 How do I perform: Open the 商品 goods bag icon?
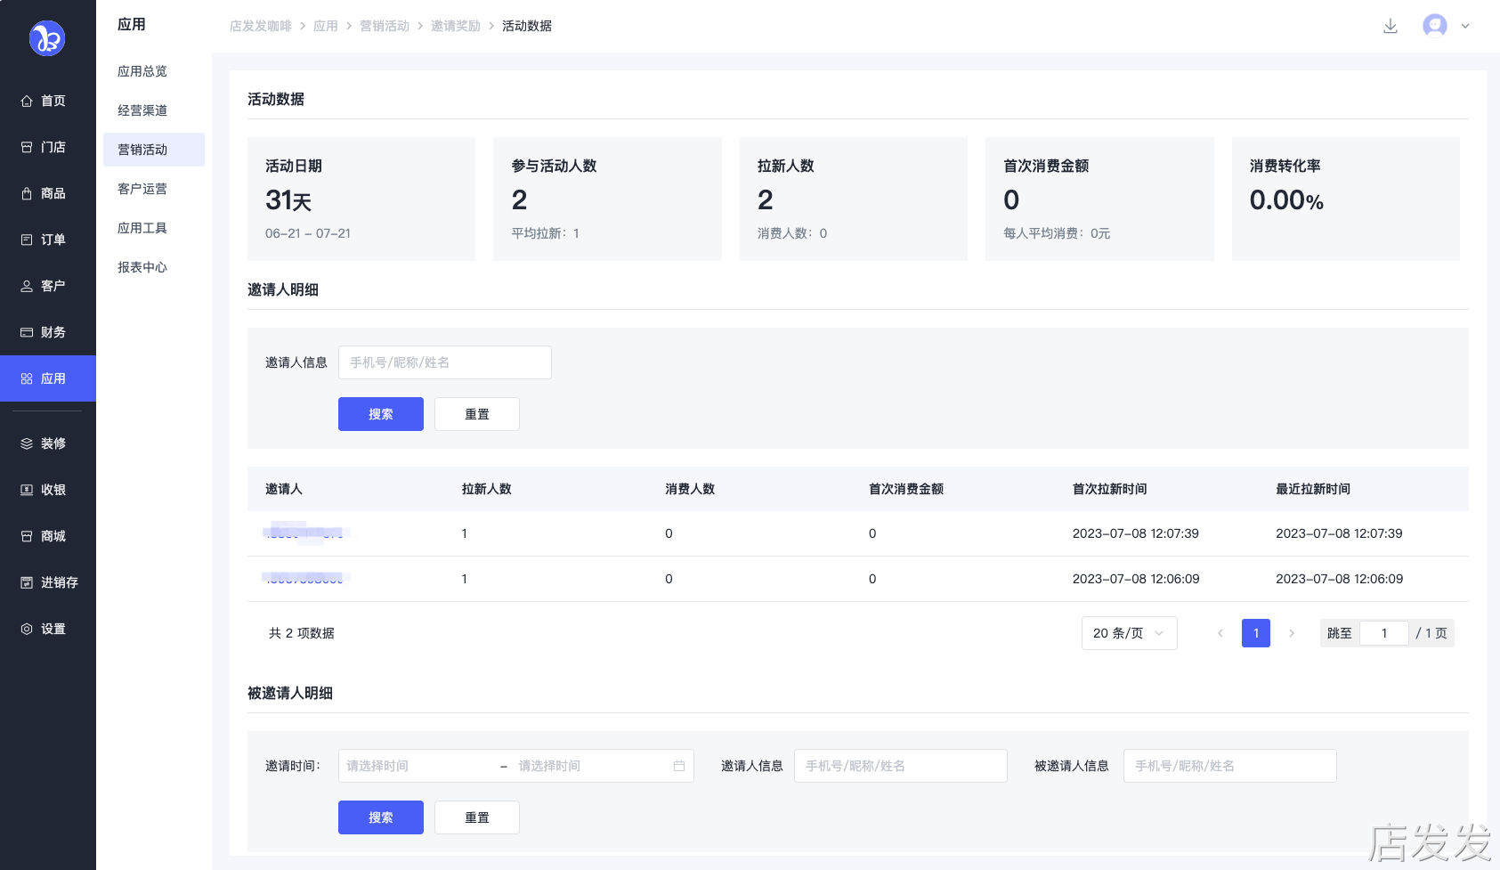(x=27, y=194)
